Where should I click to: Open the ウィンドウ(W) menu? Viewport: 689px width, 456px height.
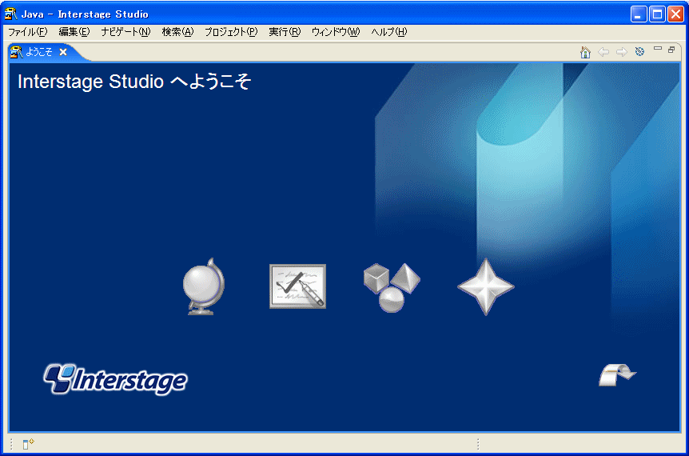[336, 32]
